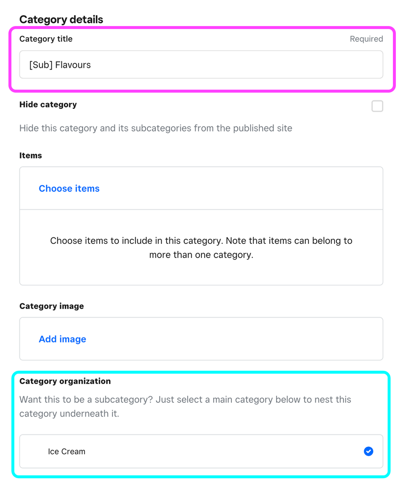Click the Hide category label
This screenshot has height=490, width=419.
point(48,104)
